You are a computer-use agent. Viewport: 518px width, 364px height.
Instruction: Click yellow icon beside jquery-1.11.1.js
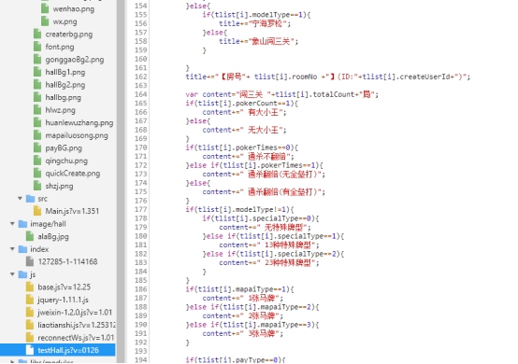[30, 300]
